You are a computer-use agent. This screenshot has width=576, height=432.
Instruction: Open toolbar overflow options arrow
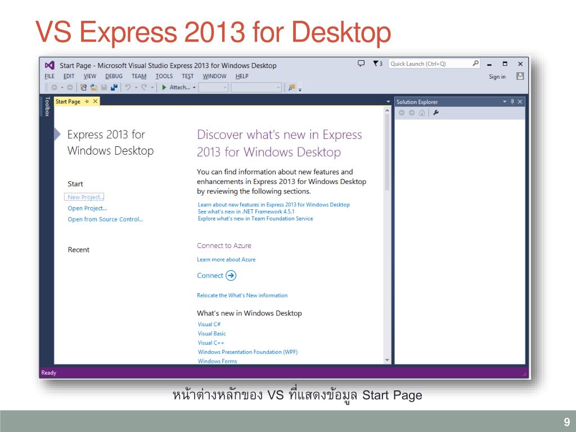(x=300, y=89)
